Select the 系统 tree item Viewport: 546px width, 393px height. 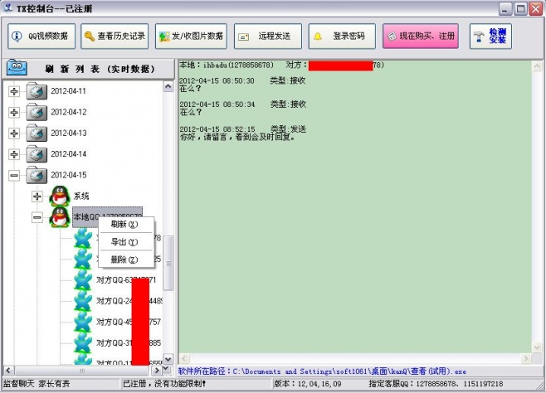(81, 196)
